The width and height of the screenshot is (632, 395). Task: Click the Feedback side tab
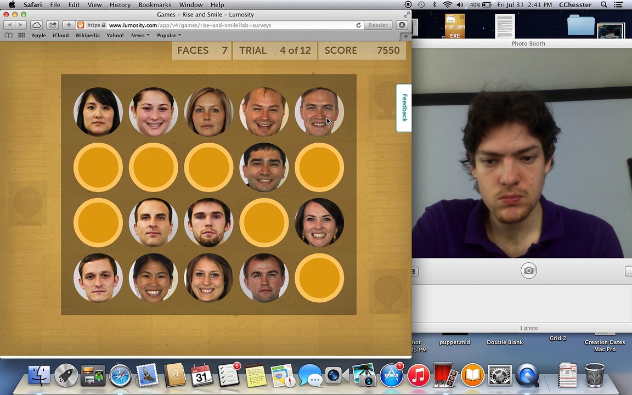coord(404,108)
